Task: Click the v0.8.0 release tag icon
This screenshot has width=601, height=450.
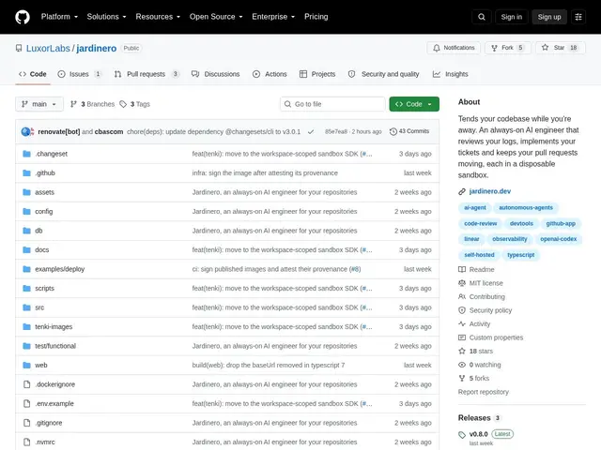Action: pos(462,435)
